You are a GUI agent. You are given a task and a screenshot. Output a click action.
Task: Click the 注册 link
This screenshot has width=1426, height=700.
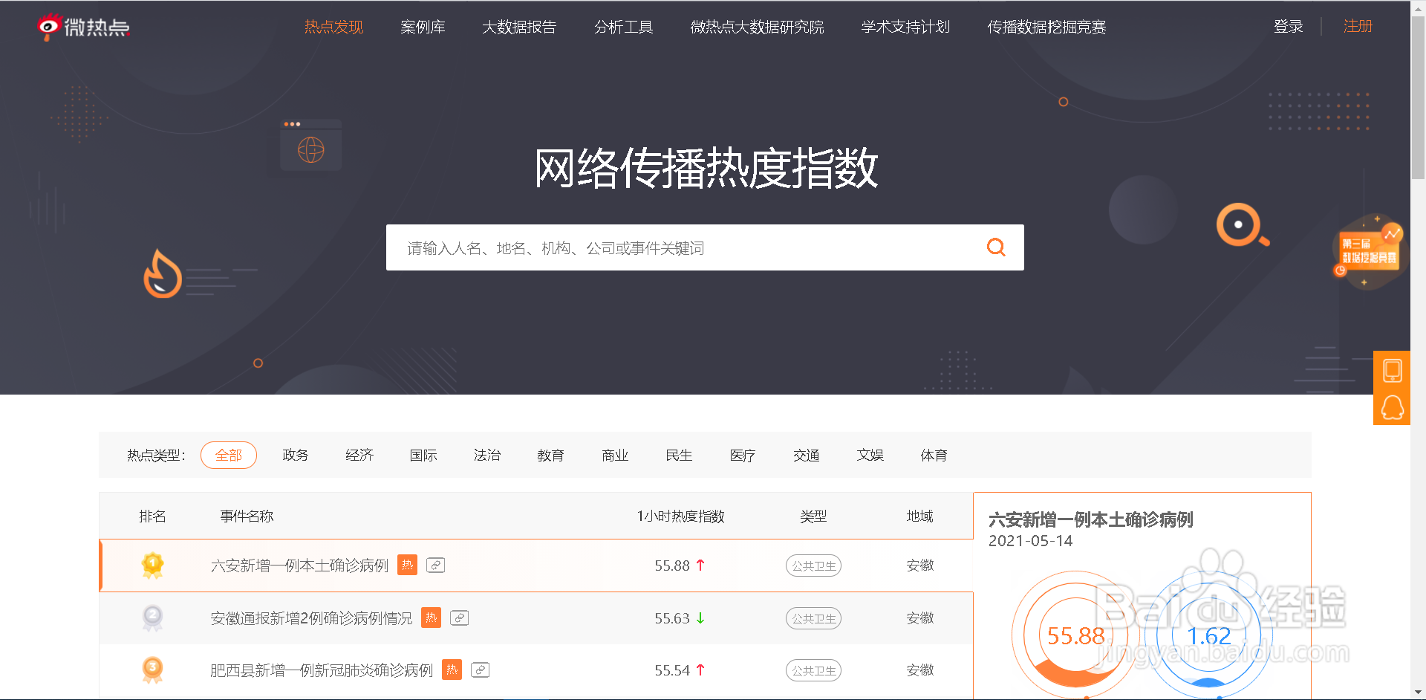[1358, 27]
